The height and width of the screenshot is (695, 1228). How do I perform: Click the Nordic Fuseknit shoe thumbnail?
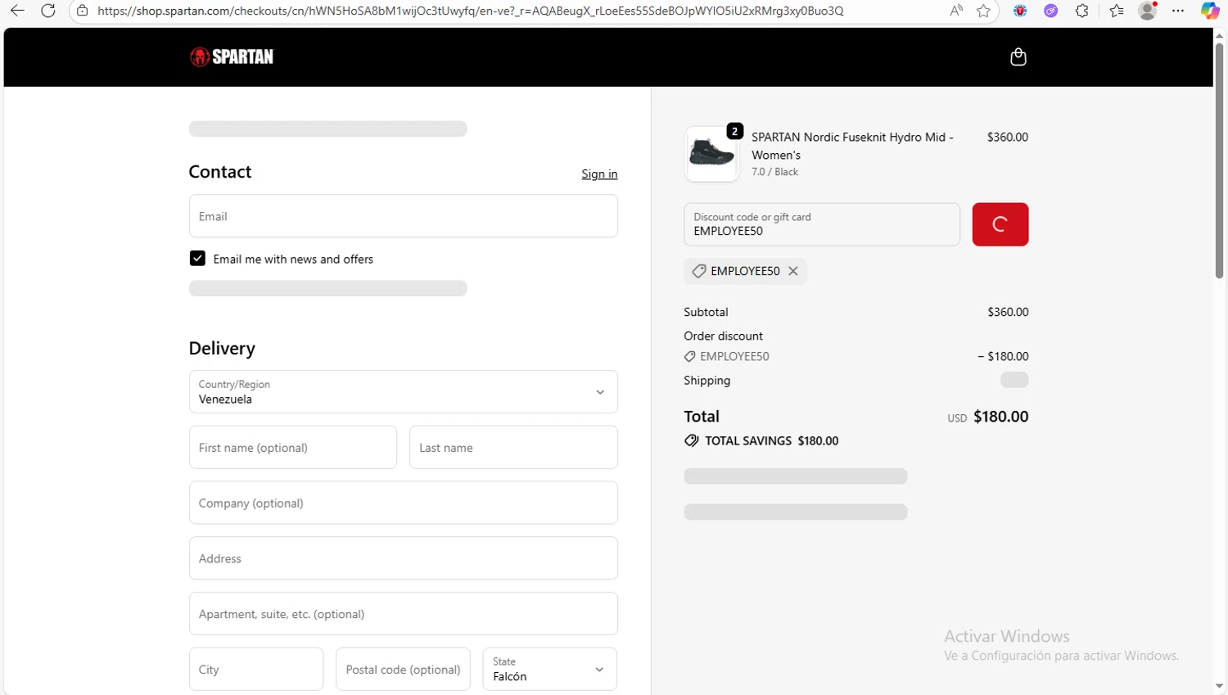[711, 154]
